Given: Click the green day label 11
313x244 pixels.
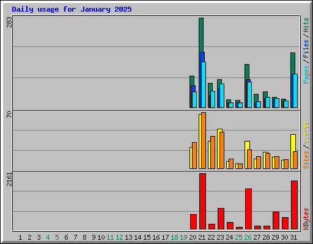Looking at the screenshot, I should 110,237.
